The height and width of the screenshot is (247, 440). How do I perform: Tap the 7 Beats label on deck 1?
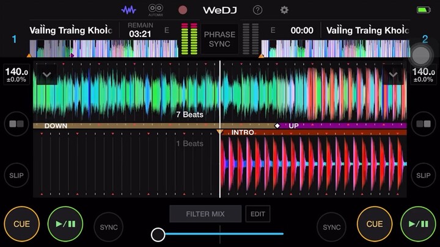click(x=189, y=114)
